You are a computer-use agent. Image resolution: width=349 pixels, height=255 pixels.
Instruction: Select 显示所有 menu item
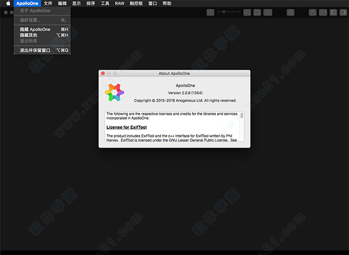coord(42,41)
